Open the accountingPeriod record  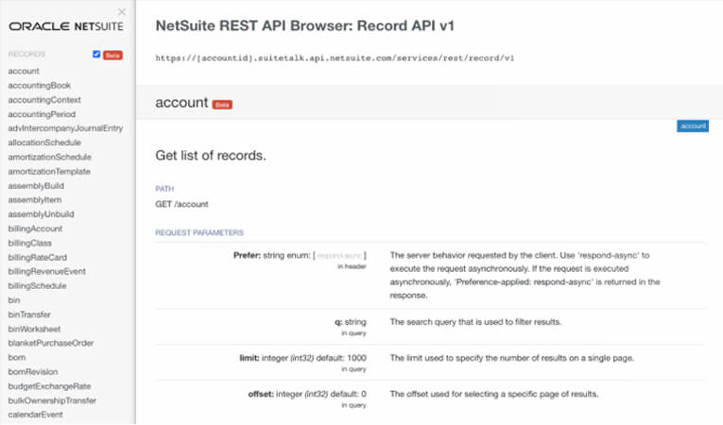(x=42, y=114)
